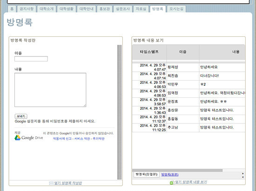The height and width of the screenshot is (191, 256).
Task: Click the timestamp cell ending 3:58:57
Action: coord(149,102)
